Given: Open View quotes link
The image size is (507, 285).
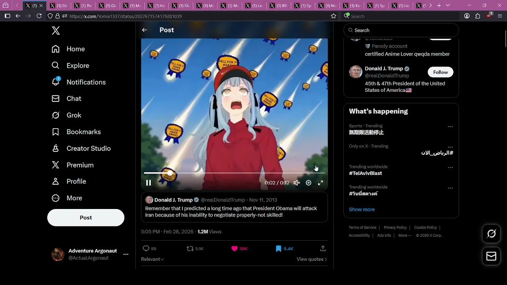Looking at the screenshot, I should [312, 259].
